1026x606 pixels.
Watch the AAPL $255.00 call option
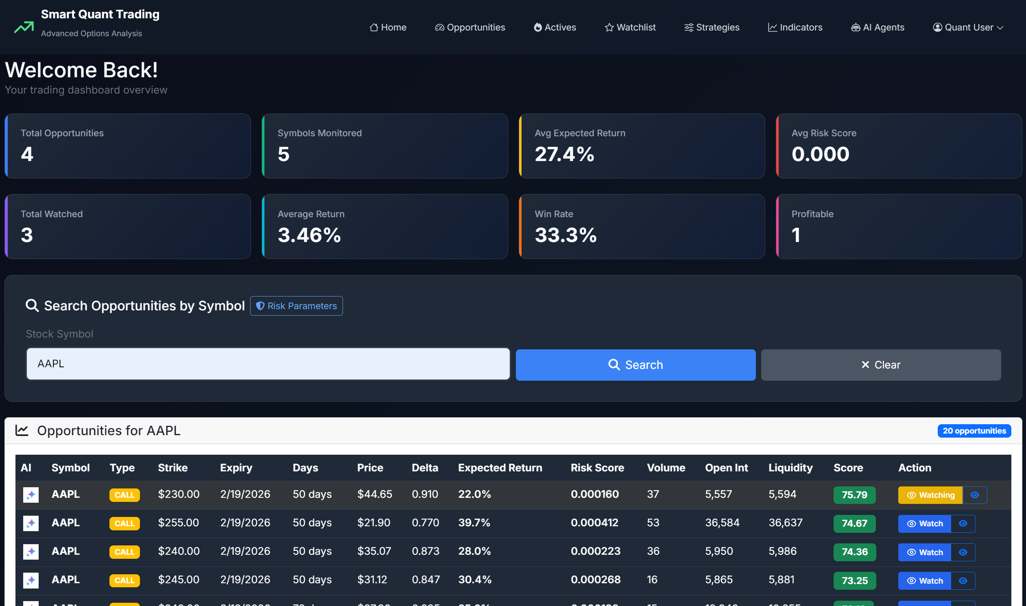pyautogui.click(x=924, y=523)
